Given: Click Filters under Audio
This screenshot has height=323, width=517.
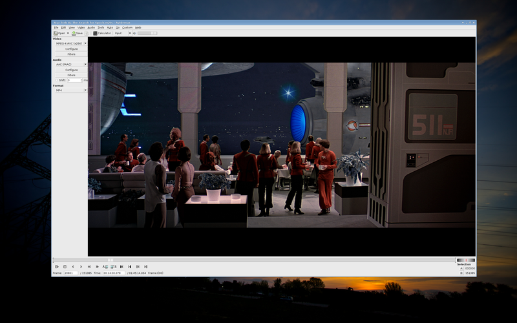Looking at the screenshot, I should (71, 75).
